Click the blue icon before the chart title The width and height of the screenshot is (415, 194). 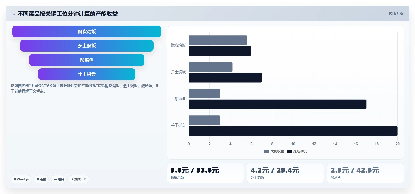point(13,14)
